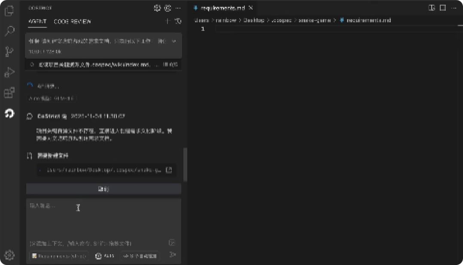Select the Costrict icon in activity bar

[9, 114]
